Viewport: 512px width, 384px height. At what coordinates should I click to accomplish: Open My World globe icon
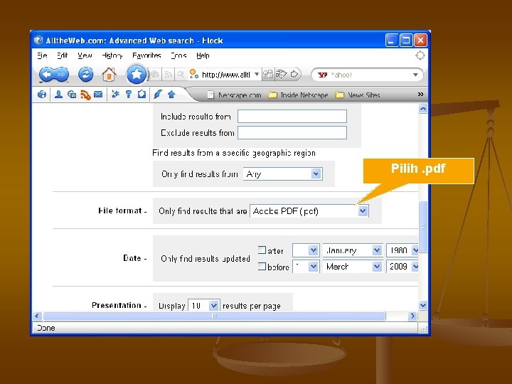click(x=42, y=95)
